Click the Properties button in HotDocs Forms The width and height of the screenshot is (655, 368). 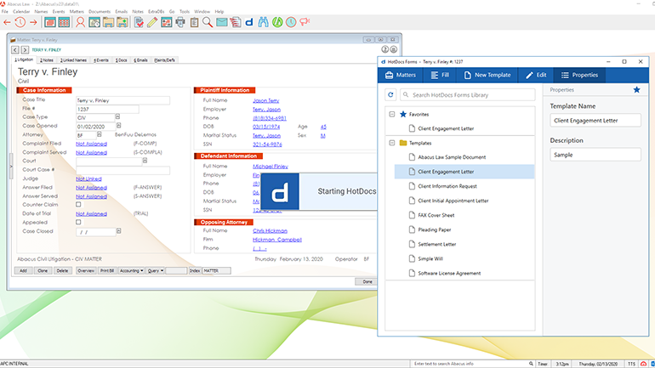tap(579, 75)
